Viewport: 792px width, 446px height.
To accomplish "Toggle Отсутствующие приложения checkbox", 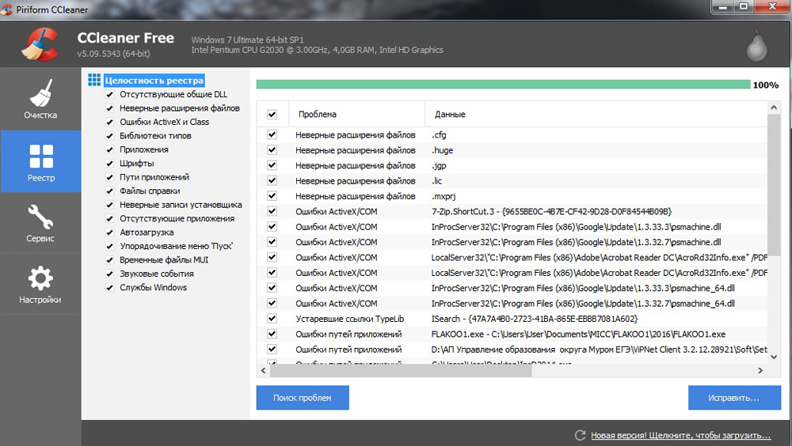I will [x=109, y=218].
